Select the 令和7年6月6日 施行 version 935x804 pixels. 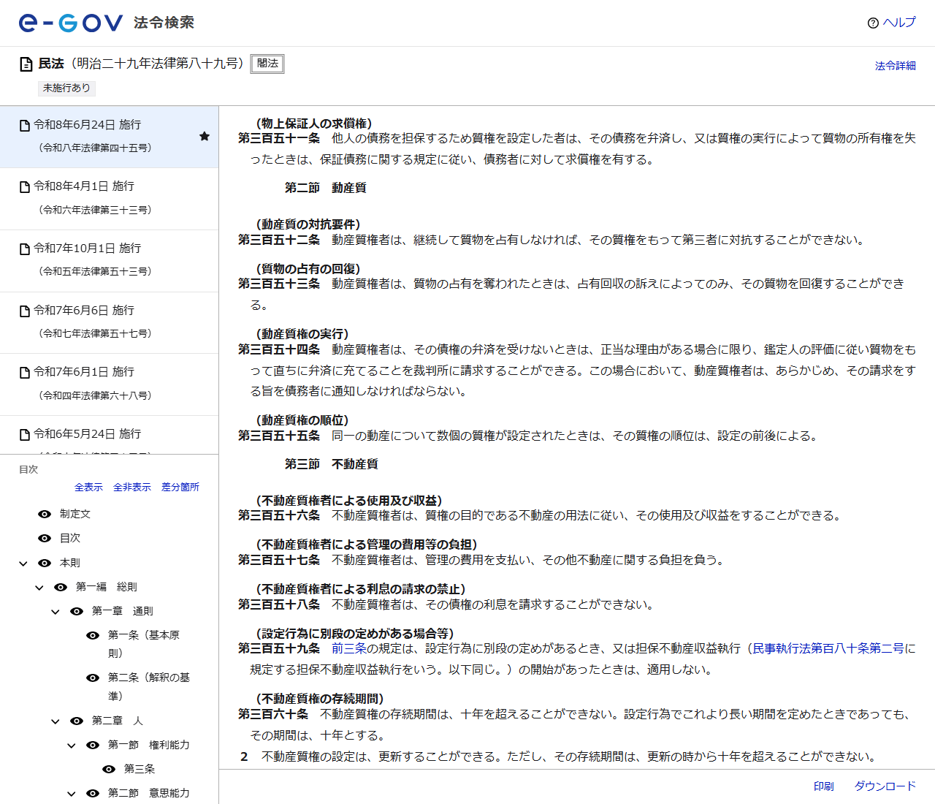pos(109,323)
